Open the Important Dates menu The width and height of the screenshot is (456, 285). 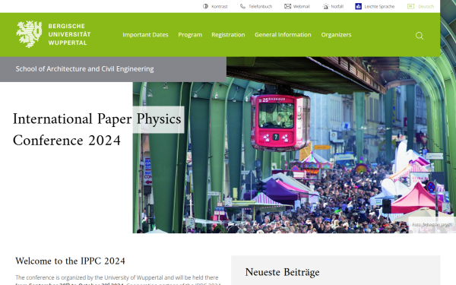click(145, 35)
